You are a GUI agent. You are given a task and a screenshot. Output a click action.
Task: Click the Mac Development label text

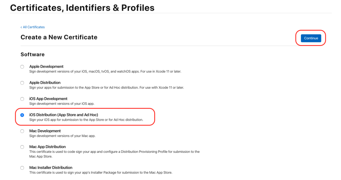(x=45, y=131)
